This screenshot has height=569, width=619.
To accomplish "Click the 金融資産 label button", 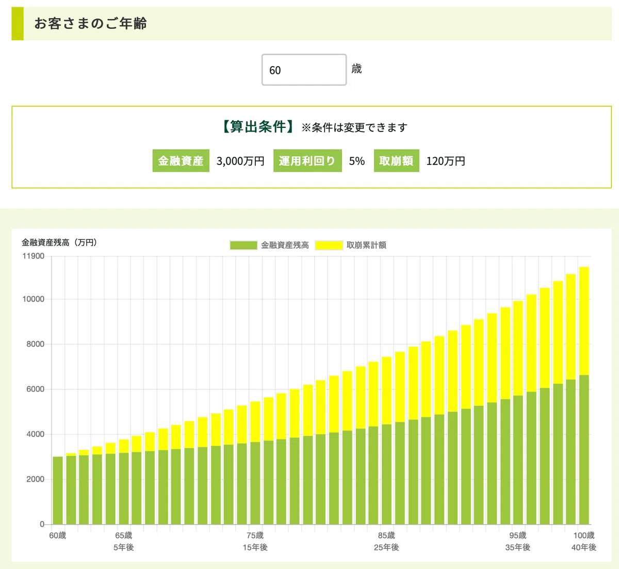I will (x=181, y=161).
